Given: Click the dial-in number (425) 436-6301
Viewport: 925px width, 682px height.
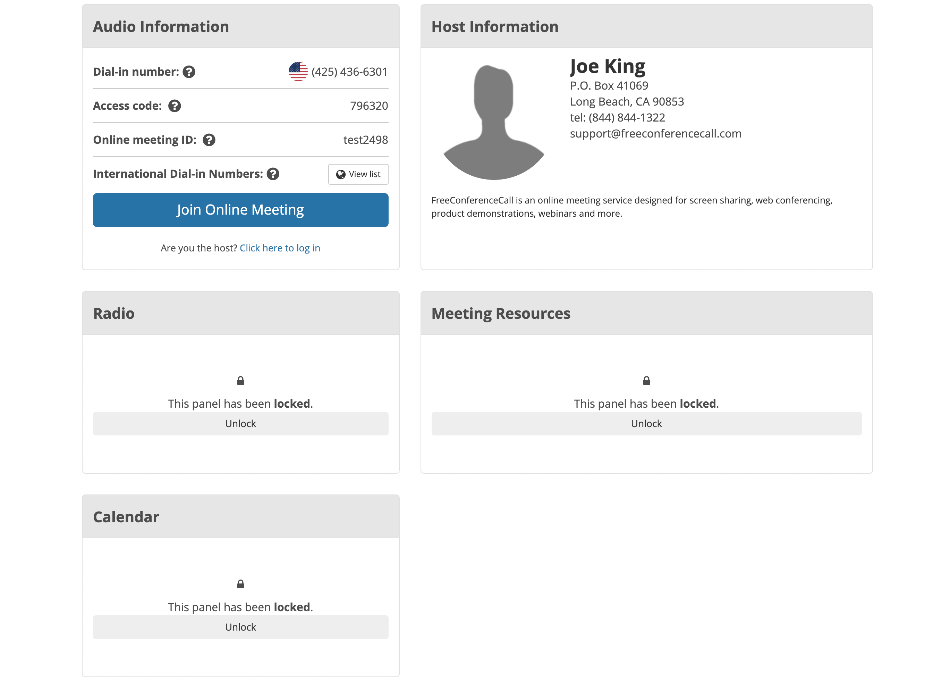Looking at the screenshot, I should (349, 72).
